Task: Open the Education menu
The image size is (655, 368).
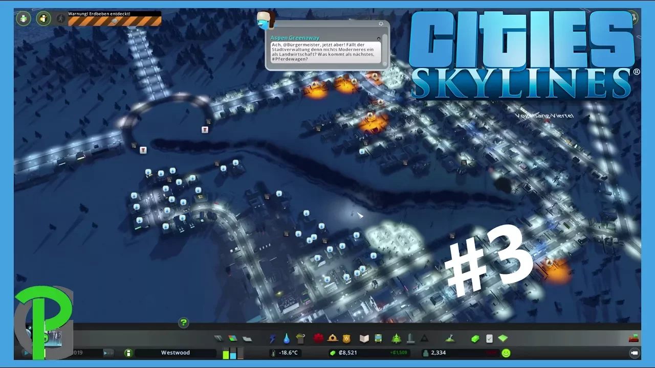Action: click(x=364, y=338)
